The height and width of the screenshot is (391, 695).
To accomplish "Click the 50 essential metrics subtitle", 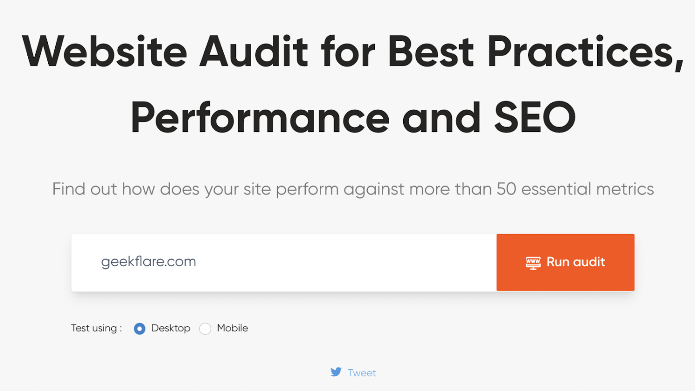I will pyautogui.click(x=353, y=189).
